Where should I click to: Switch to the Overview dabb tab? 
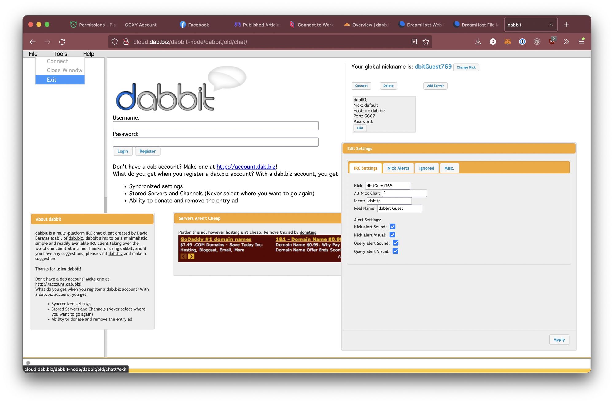[367, 25]
